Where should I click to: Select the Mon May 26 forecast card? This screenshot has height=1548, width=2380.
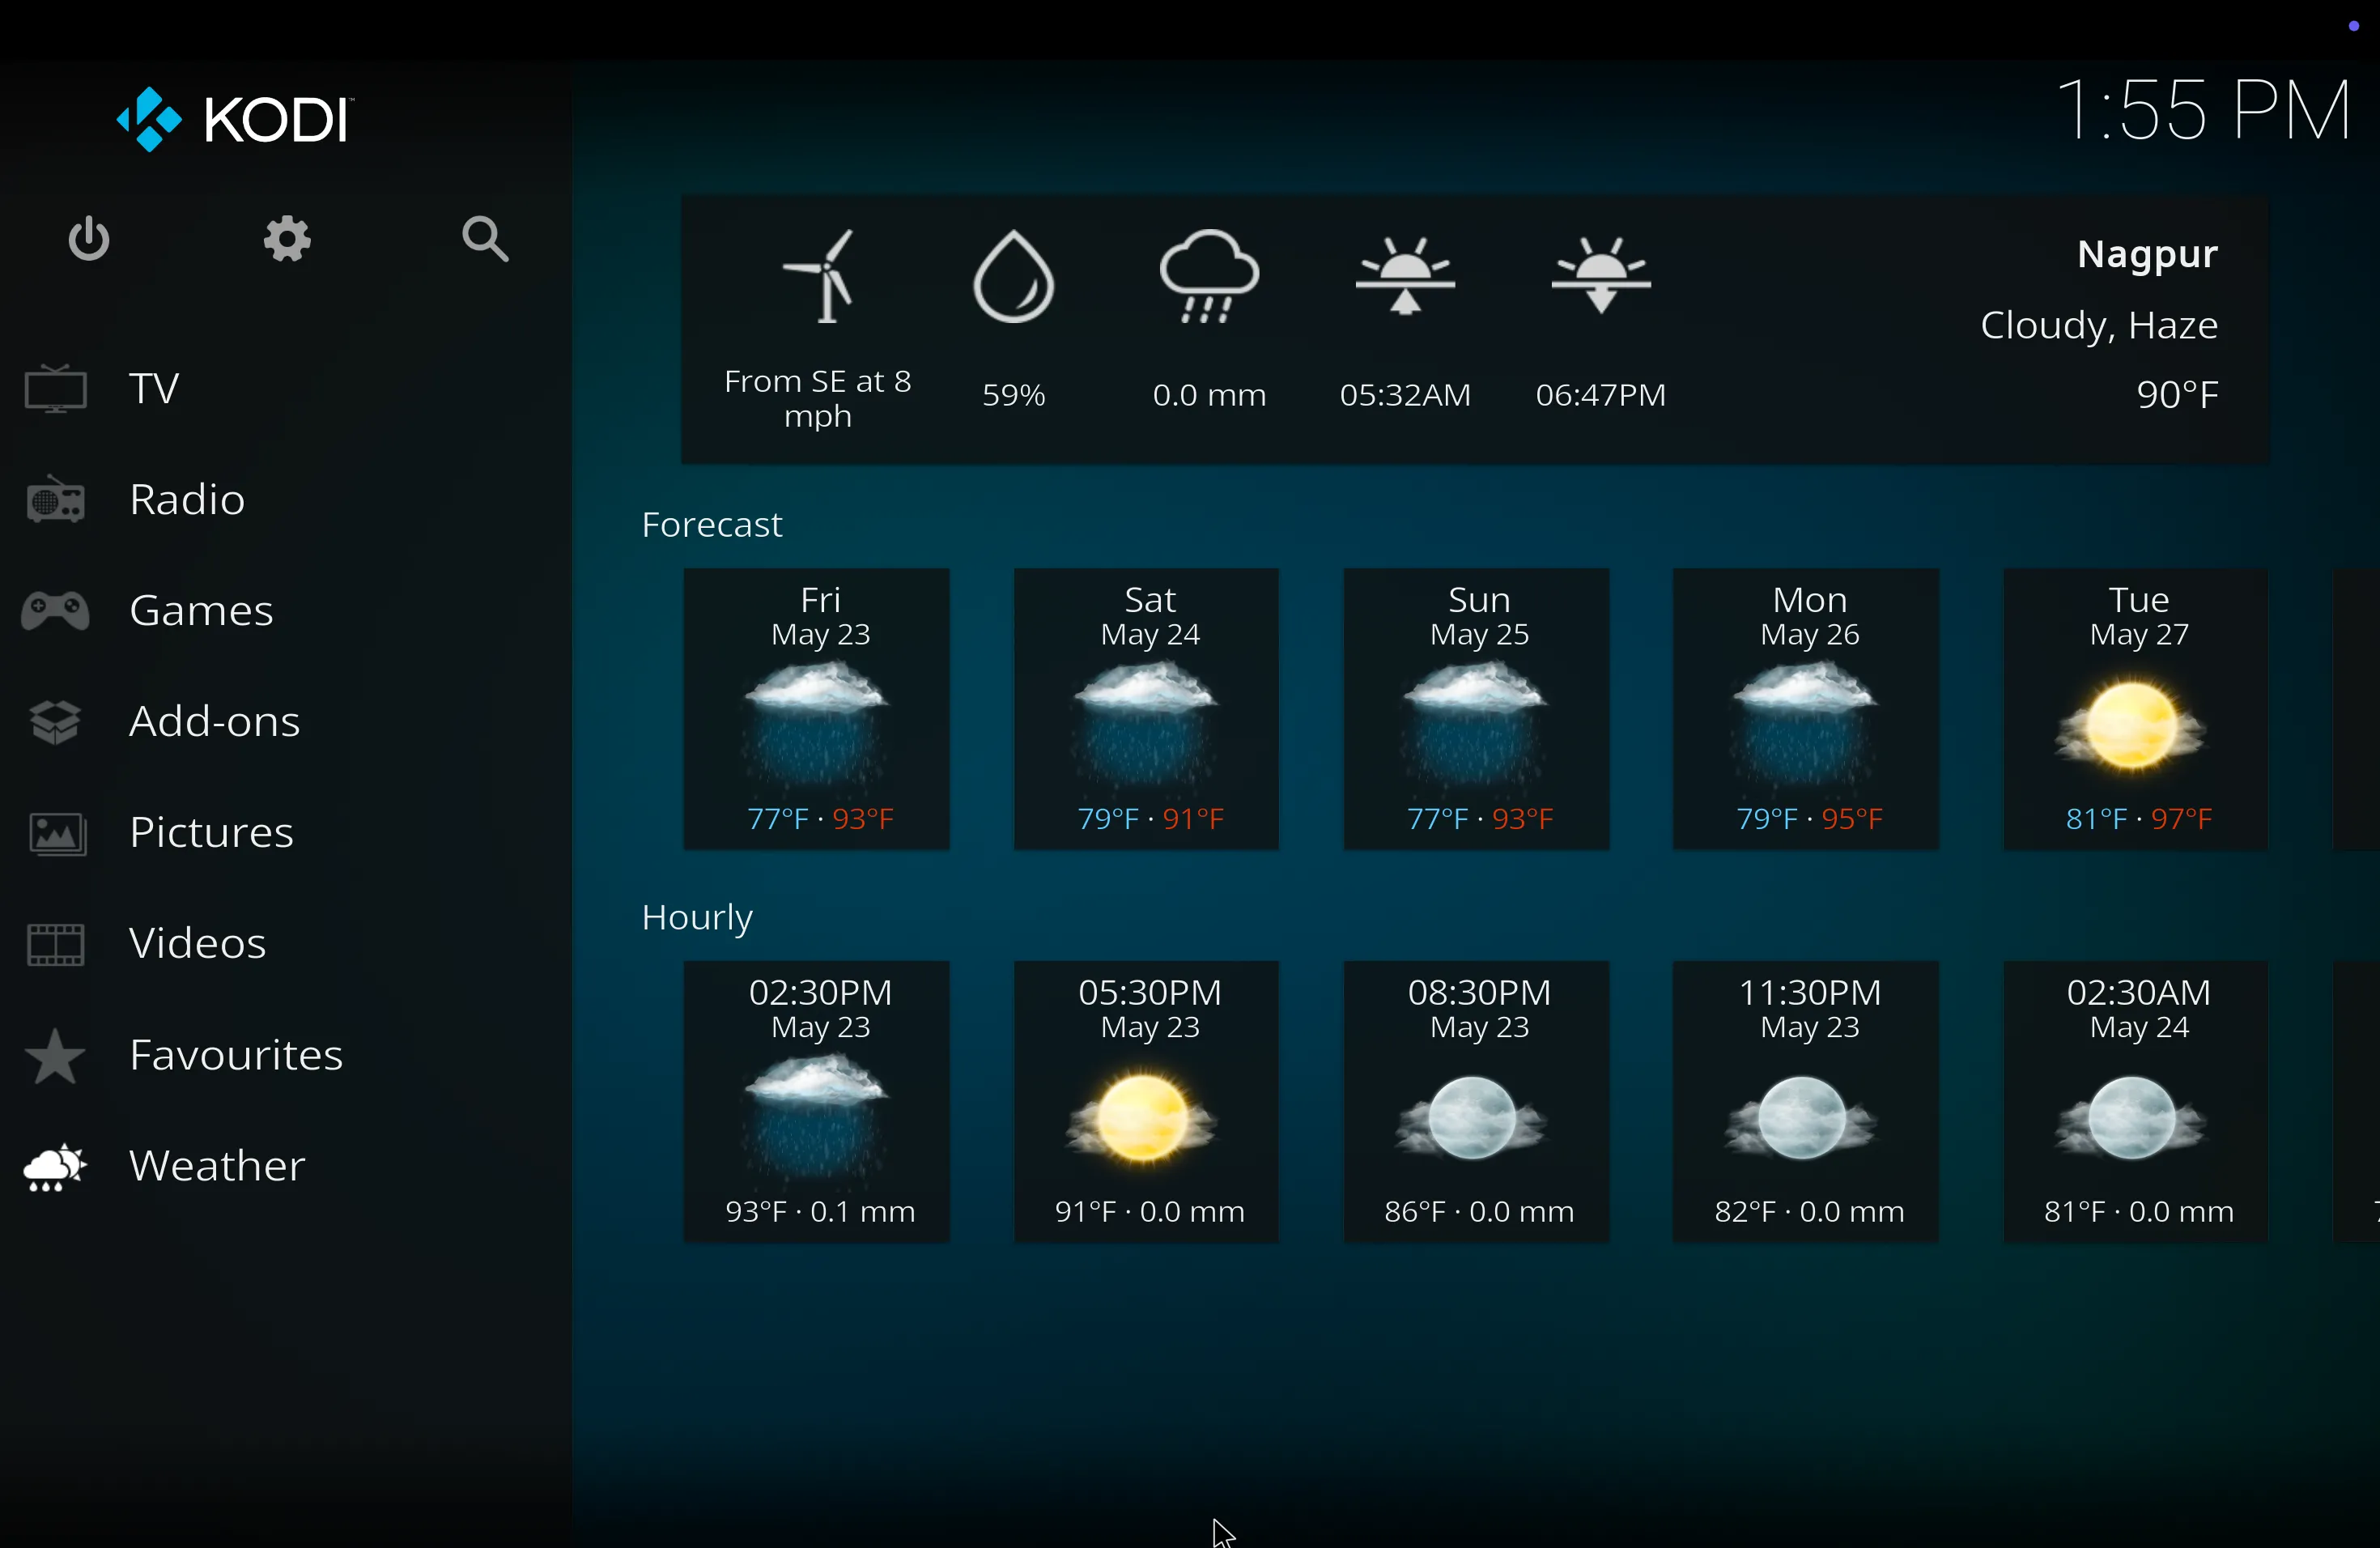pyautogui.click(x=1806, y=709)
